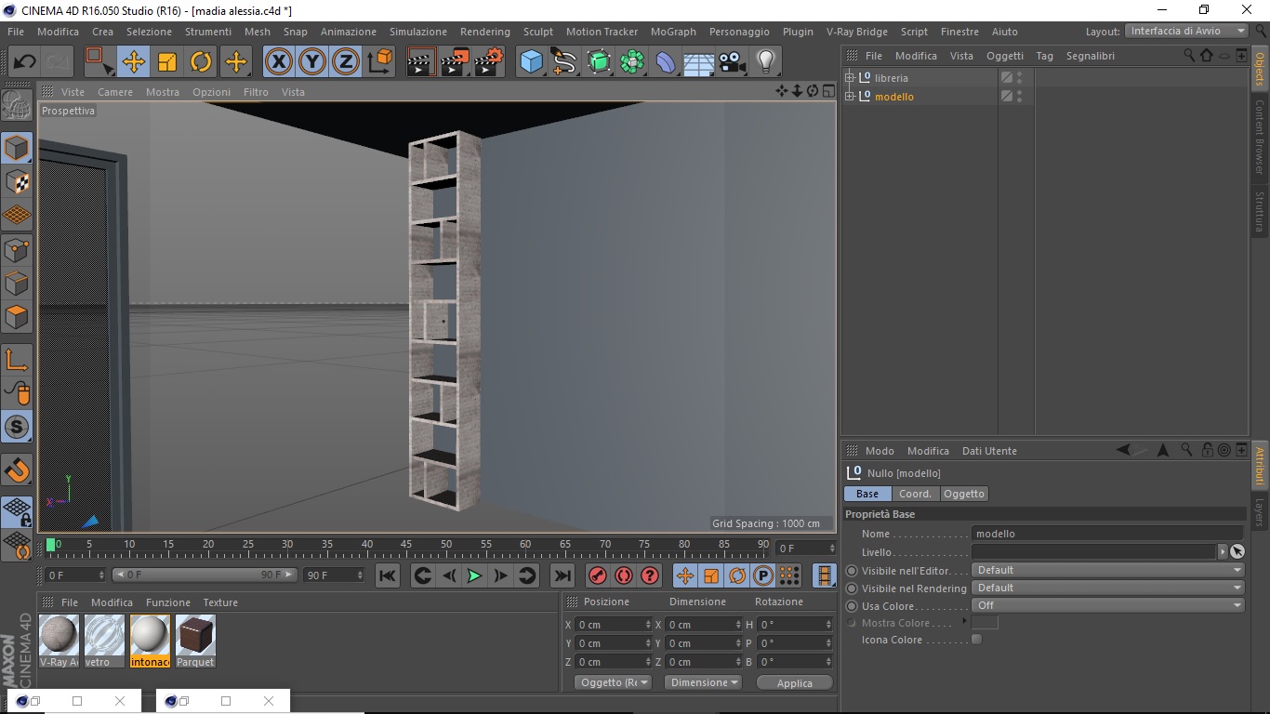The image size is (1270, 714).
Task: Click the record active objects keyframe button
Action: click(x=598, y=576)
